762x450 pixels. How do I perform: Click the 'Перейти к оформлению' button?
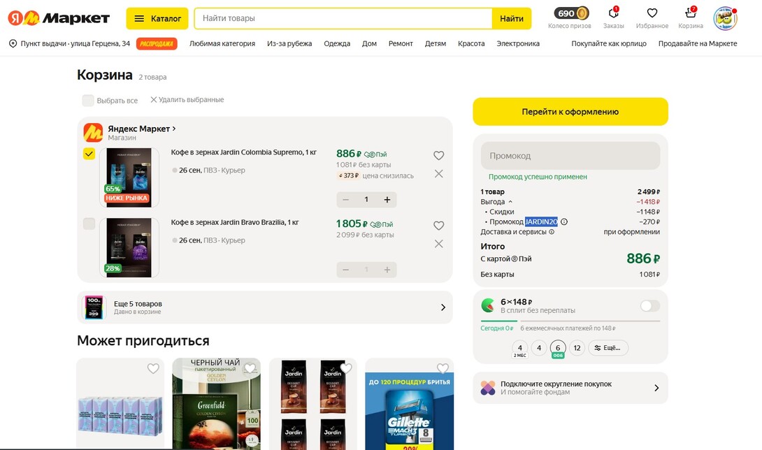pos(570,112)
